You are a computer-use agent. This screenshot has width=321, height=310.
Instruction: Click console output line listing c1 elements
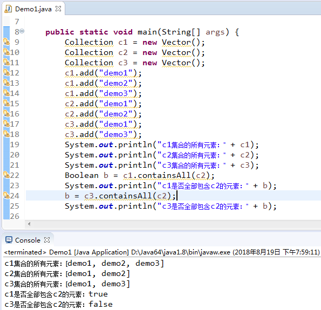[x=84, y=263]
